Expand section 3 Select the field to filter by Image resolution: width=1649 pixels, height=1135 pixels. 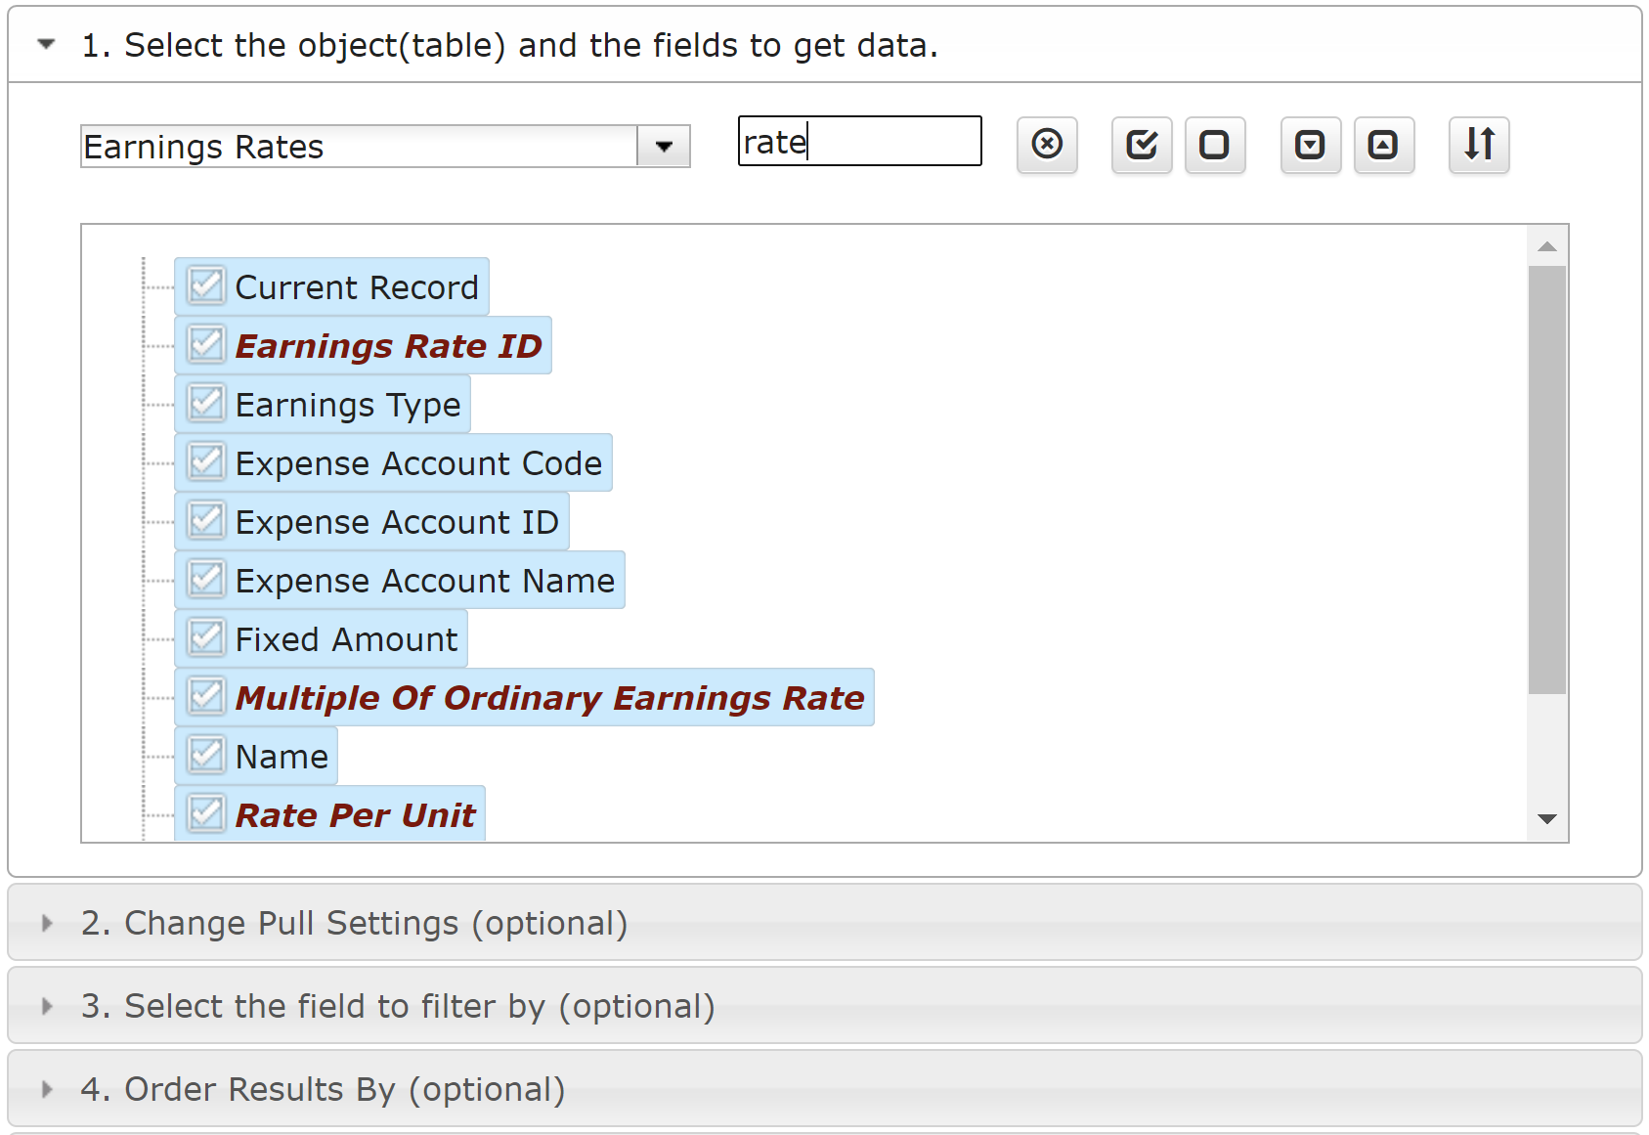click(825, 1006)
